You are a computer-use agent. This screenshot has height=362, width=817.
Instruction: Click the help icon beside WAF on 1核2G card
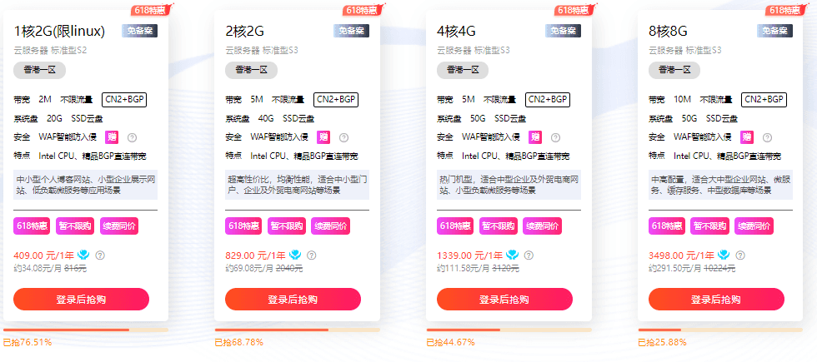pos(132,138)
